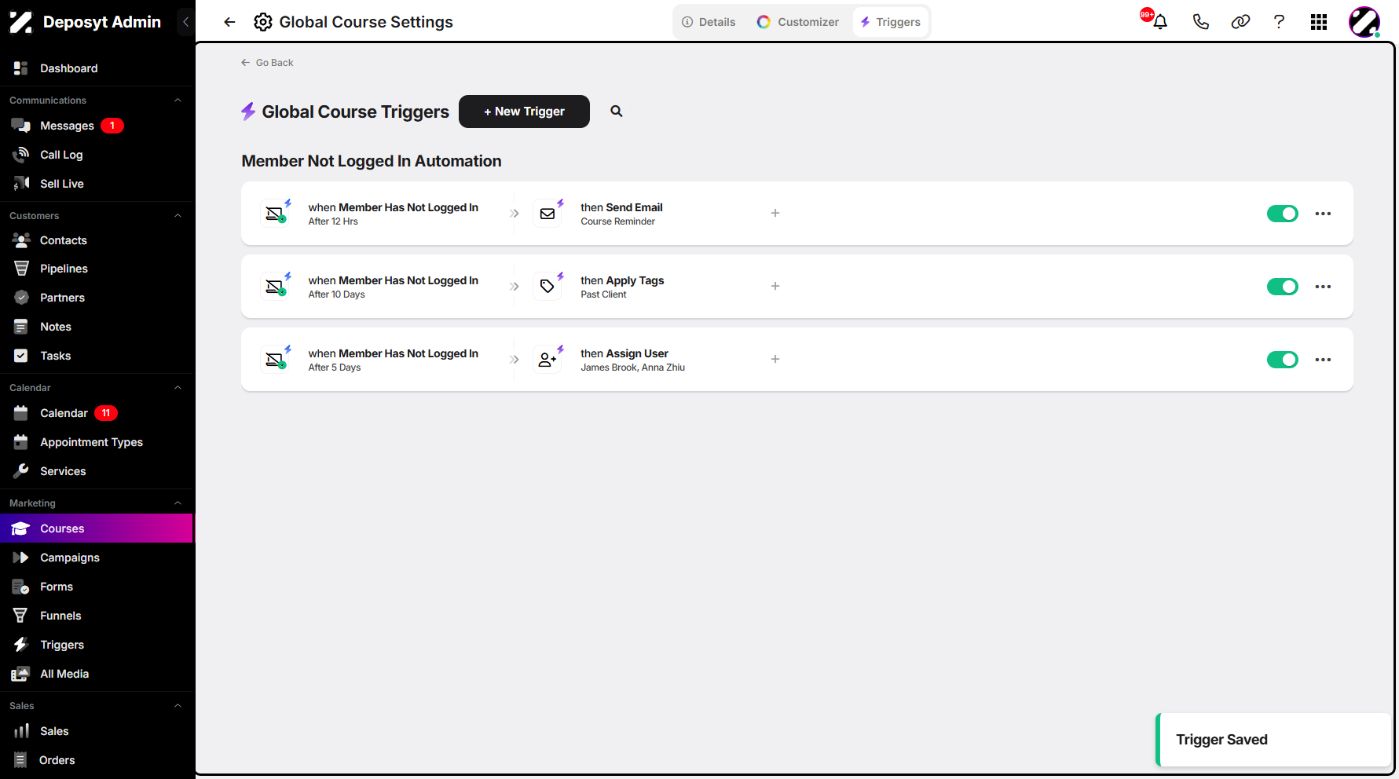Collapse the Sales sidebar section

coord(178,706)
